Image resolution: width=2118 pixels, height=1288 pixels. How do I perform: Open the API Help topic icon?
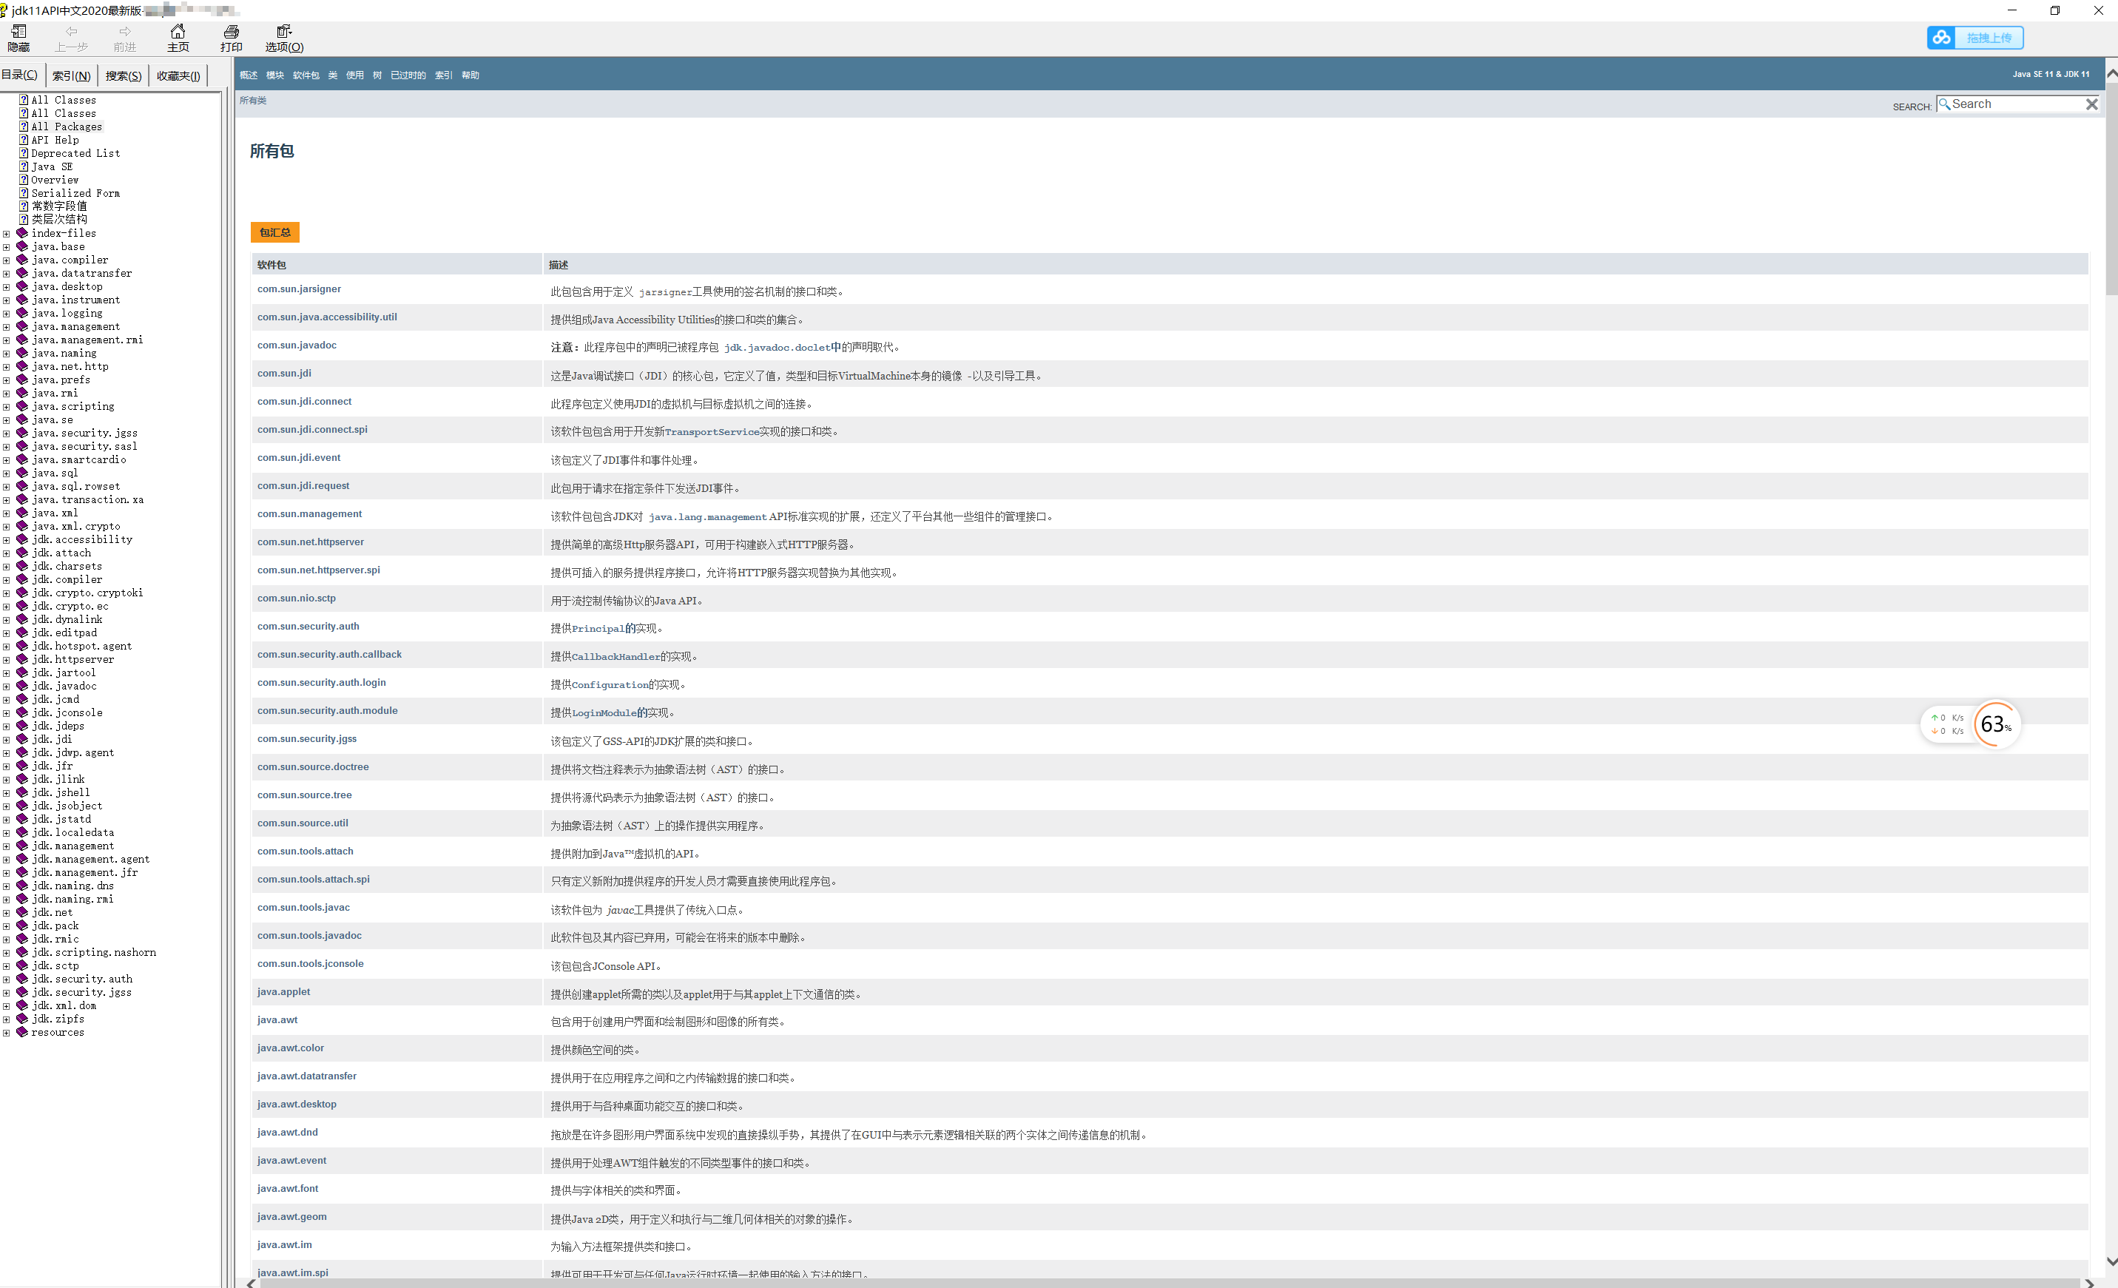24,140
